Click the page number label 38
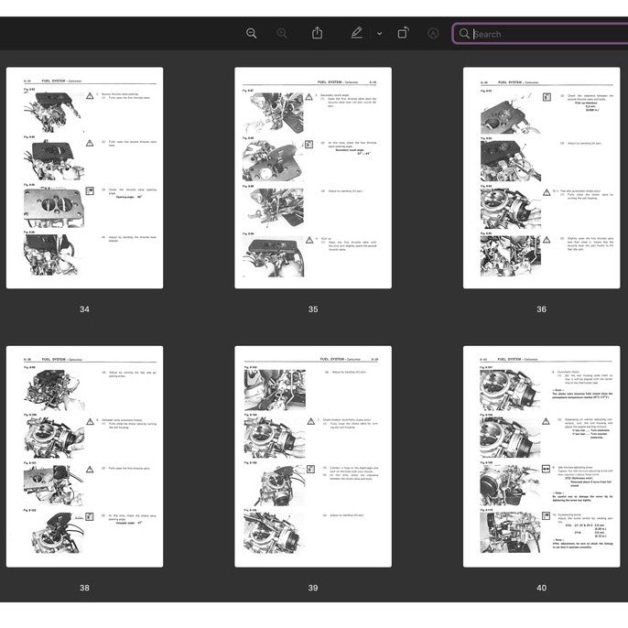 [84, 588]
